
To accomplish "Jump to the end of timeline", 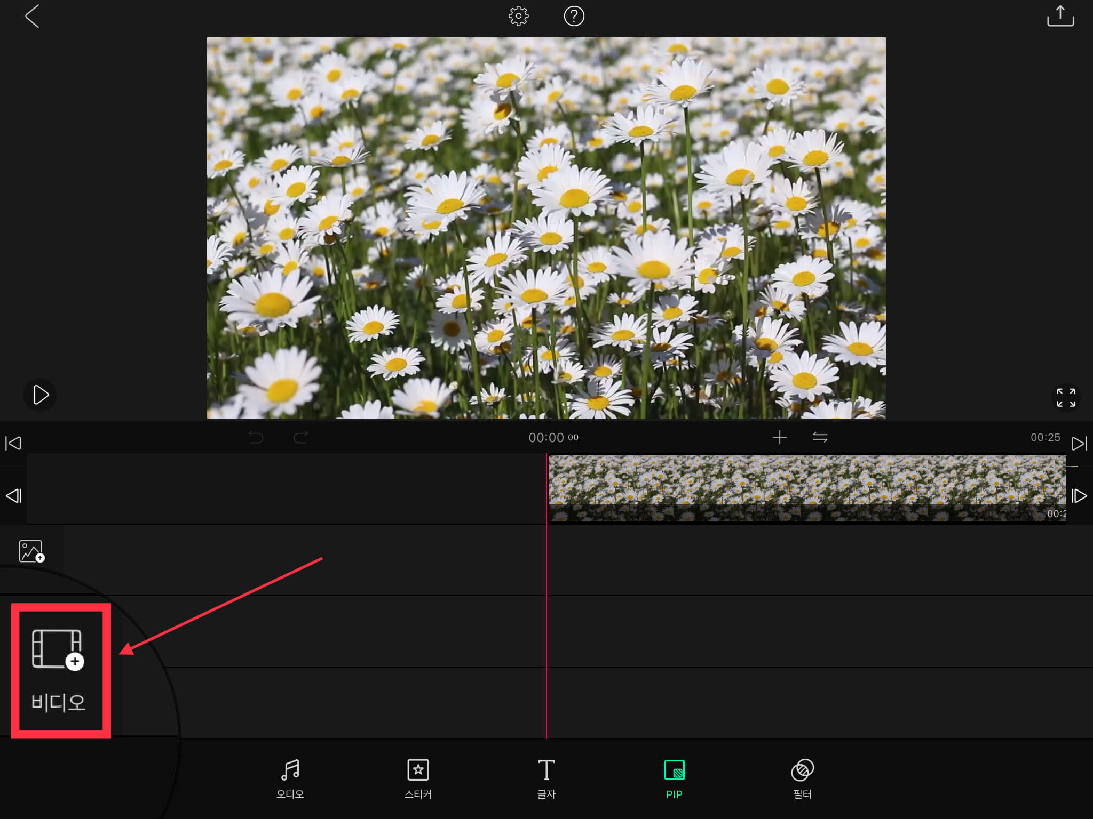I will click(1079, 443).
